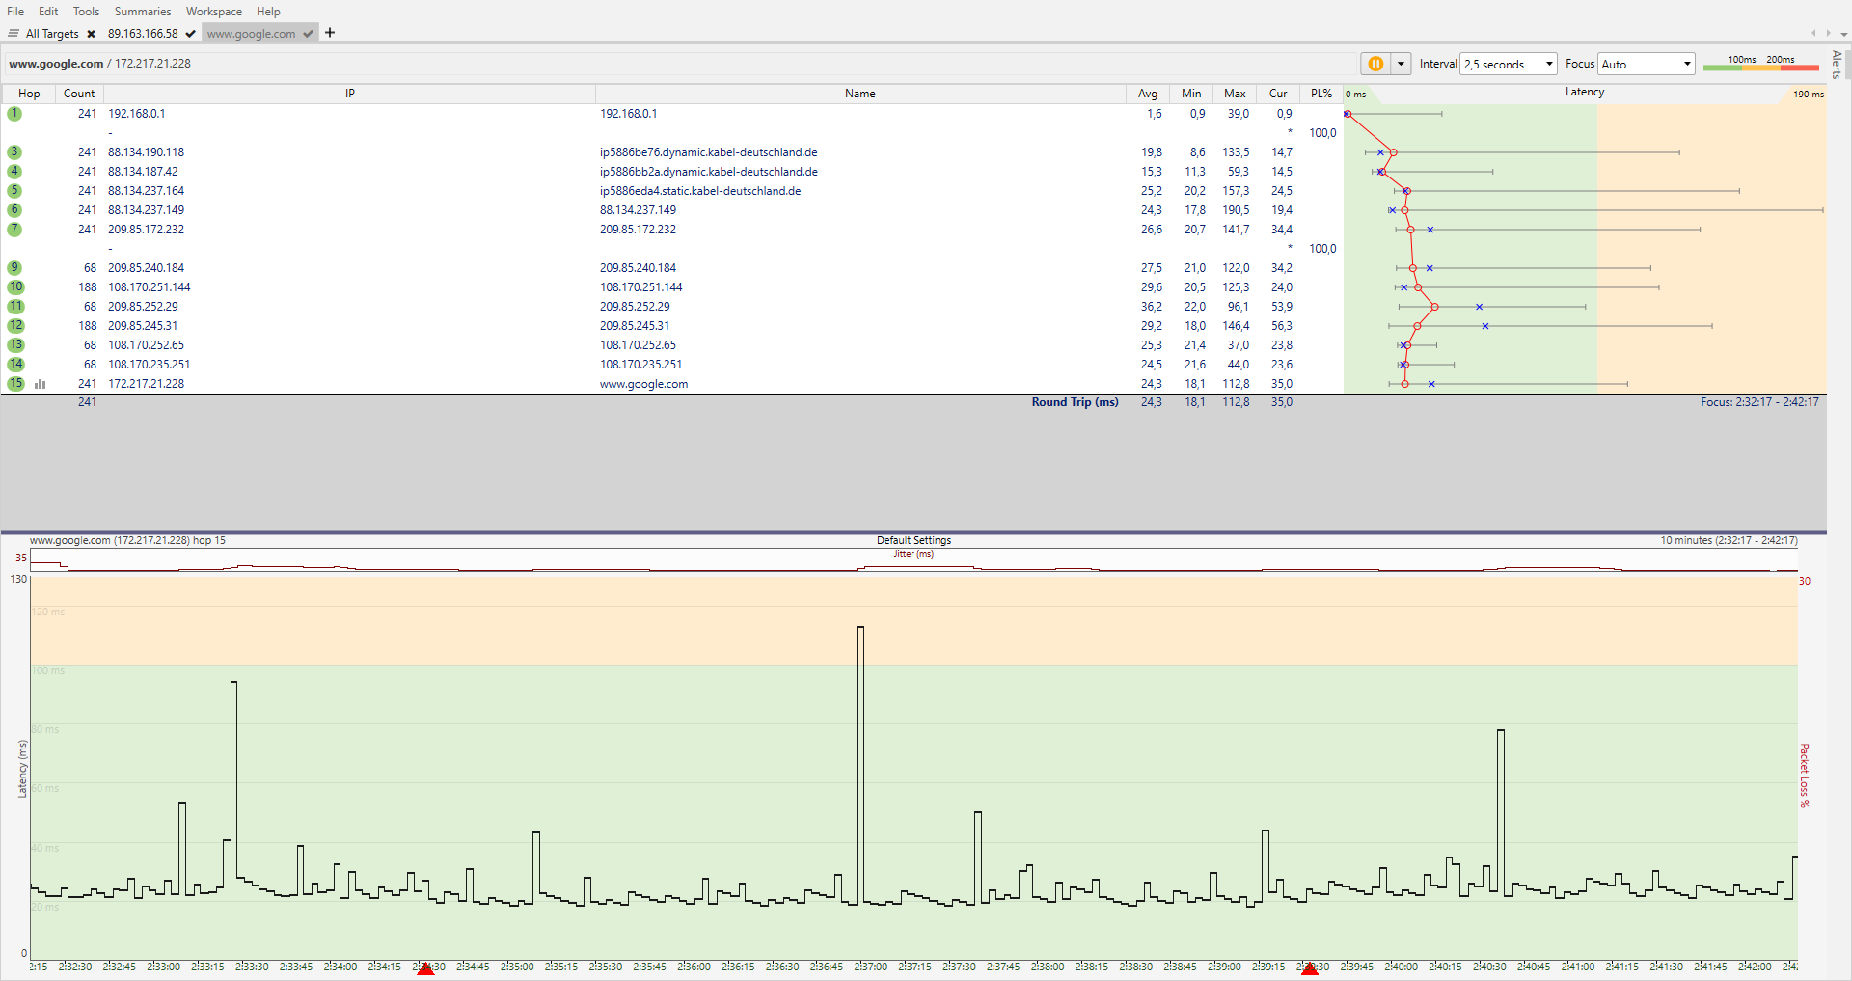Select name ip5886bb2a.dynamic.kabel-deutschland.de
This screenshot has height=981, width=1852.
coord(708,172)
